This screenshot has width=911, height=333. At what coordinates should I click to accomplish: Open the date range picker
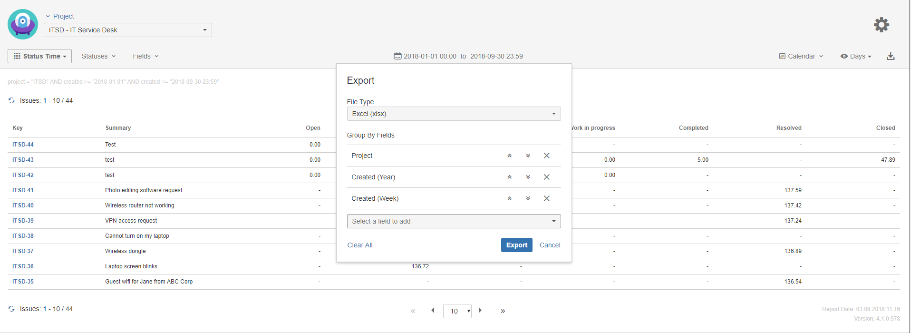458,56
